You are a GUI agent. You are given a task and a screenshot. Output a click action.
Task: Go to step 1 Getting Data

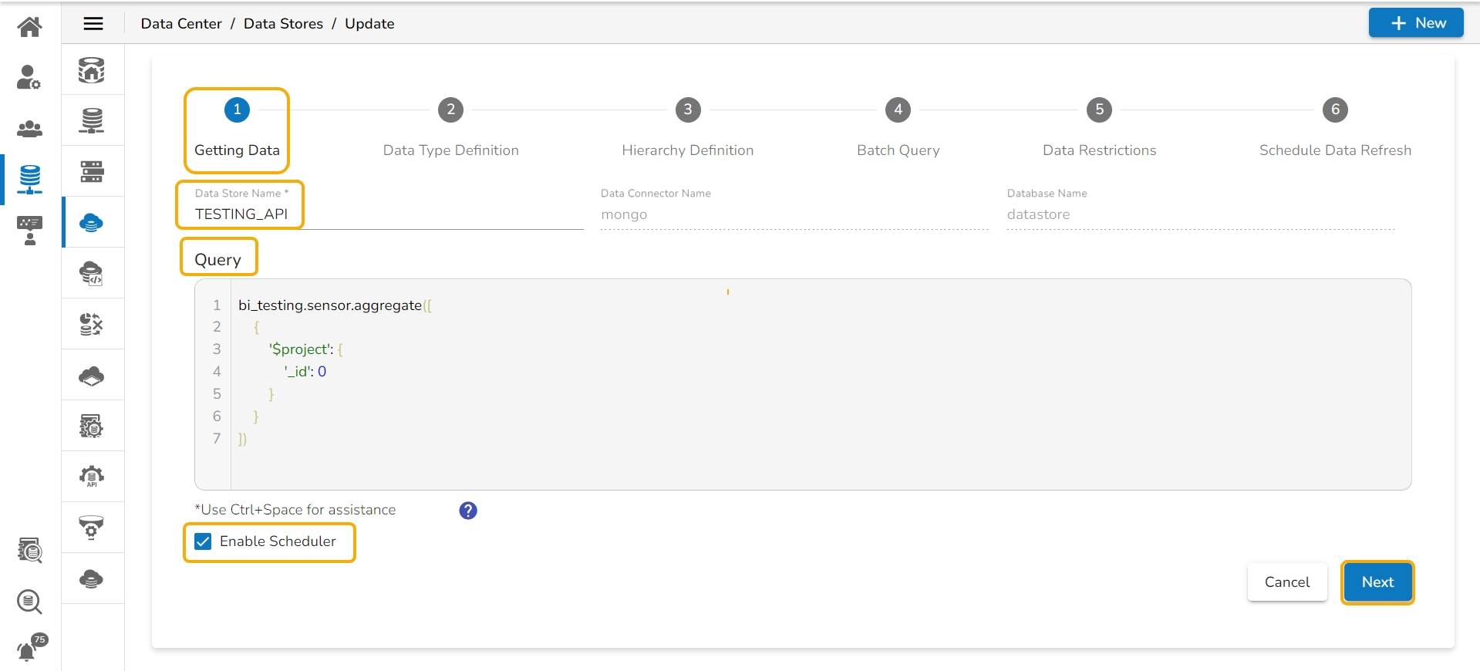point(237,129)
